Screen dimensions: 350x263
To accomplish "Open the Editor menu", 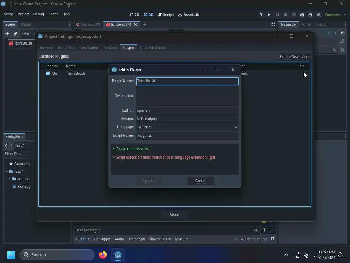I will [x=53, y=14].
